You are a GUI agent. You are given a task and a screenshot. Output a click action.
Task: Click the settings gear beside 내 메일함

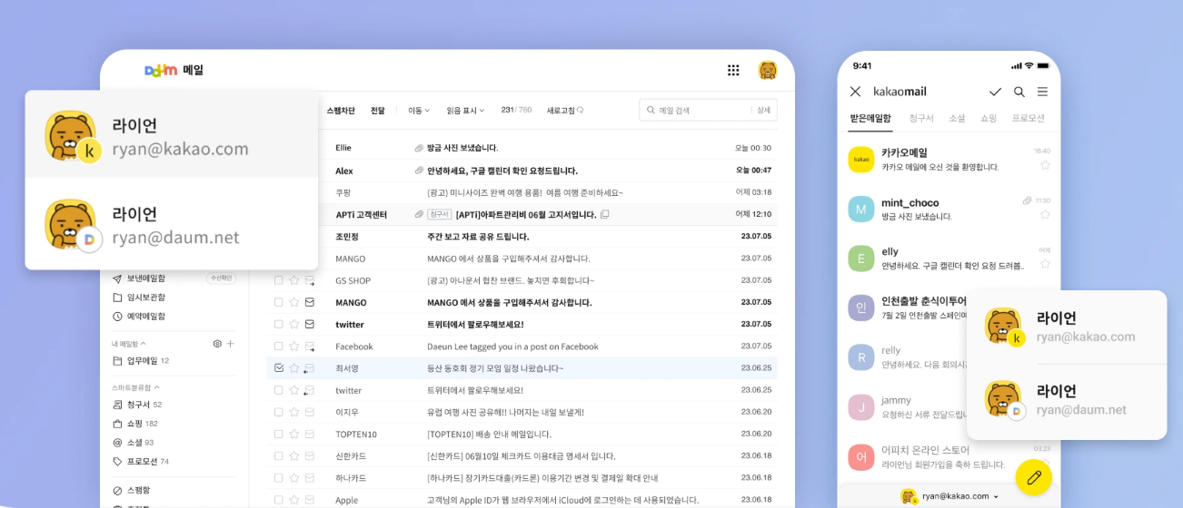(217, 344)
